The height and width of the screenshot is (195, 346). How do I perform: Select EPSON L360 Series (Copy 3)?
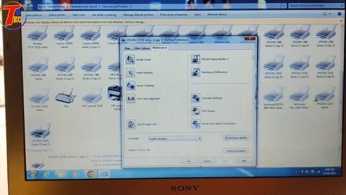coord(274,37)
